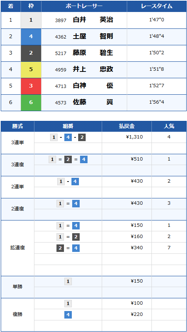This screenshot has width=187, height=332.
Task: Click the white lane 1 badge in results
Action: pos(31,20)
